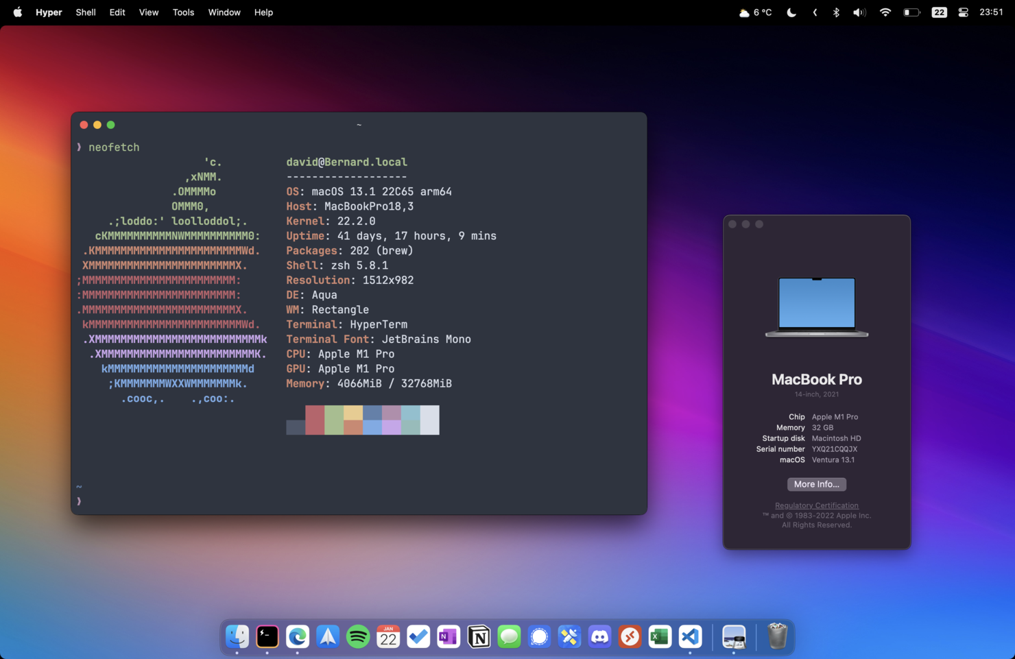Open the Hyper terminal icon in the Dock
1015x659 pixels.
267,636
